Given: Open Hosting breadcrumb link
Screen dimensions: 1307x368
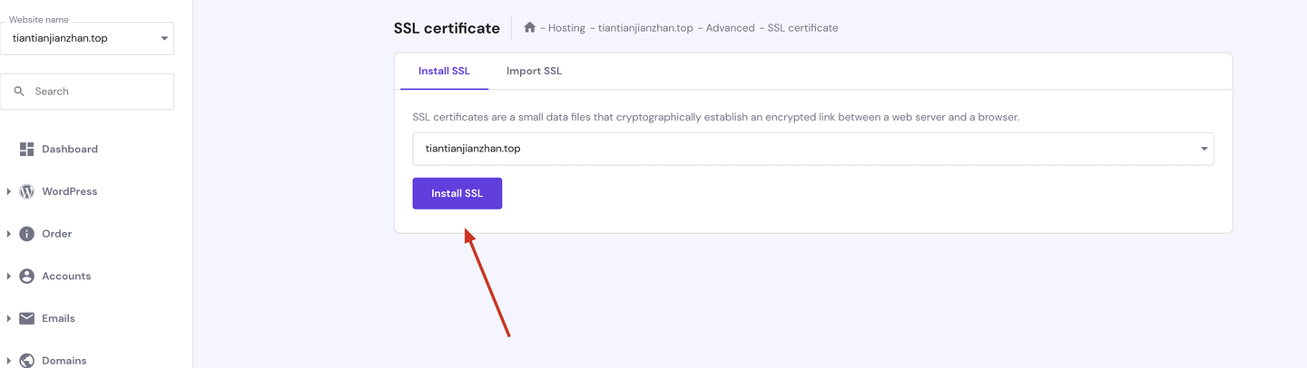Looking at the screenshot, I should [566, 28].
